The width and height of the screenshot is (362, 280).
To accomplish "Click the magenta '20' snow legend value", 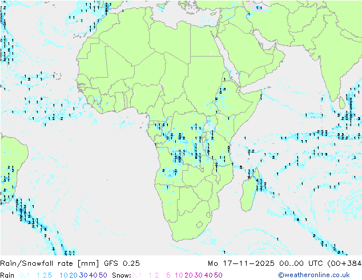I will click(189, 275).
